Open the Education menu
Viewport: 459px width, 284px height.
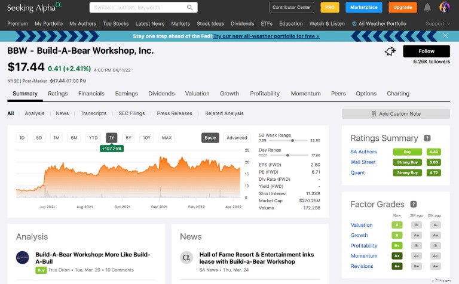pos(290,24)
